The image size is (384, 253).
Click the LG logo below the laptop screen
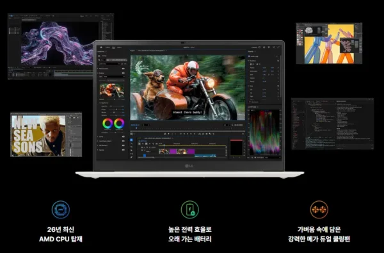pos(189,167)
